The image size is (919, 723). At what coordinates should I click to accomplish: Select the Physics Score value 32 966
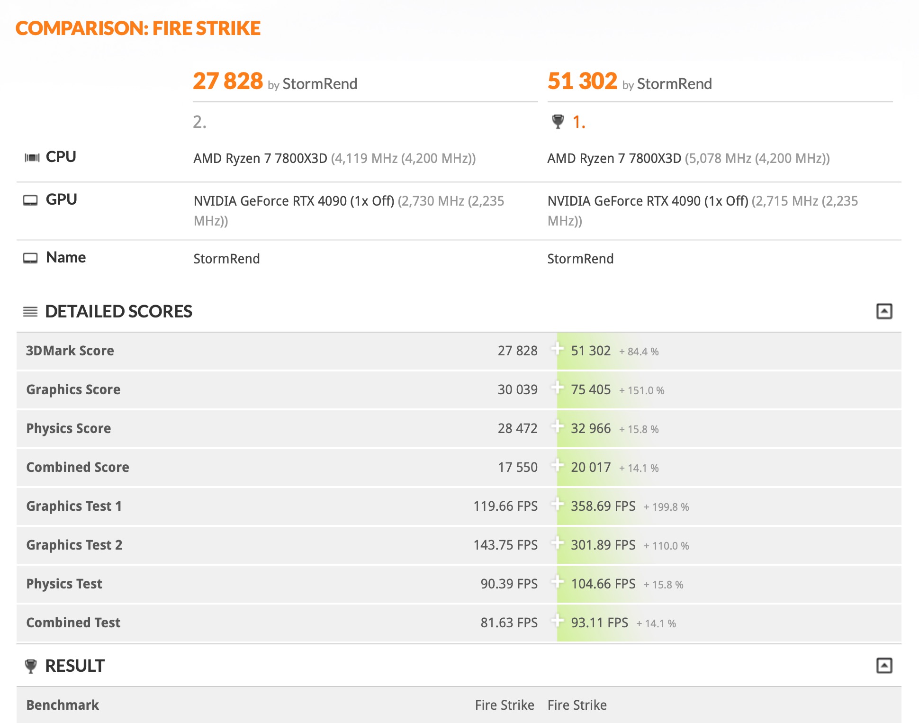click(x=591, y=428)
